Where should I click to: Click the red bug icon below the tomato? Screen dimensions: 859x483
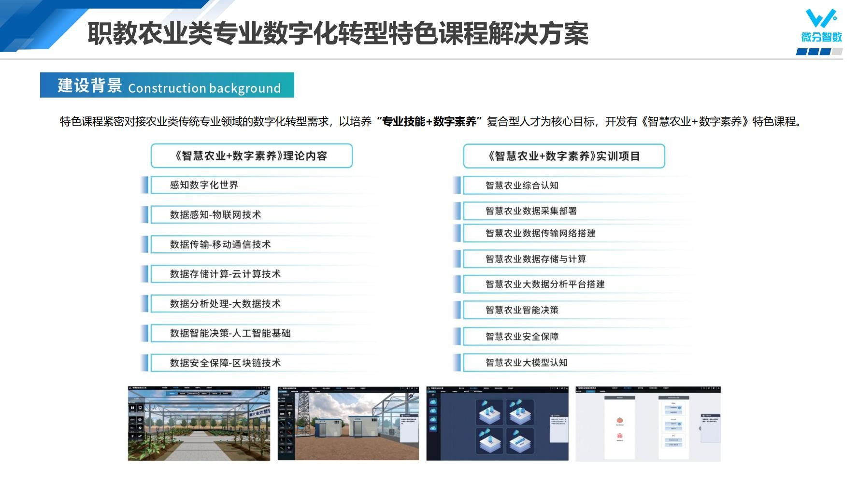619,436
